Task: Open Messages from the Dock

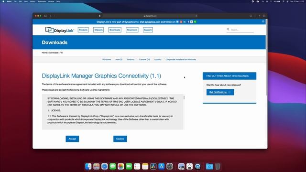Action: (x=113, y=166)
